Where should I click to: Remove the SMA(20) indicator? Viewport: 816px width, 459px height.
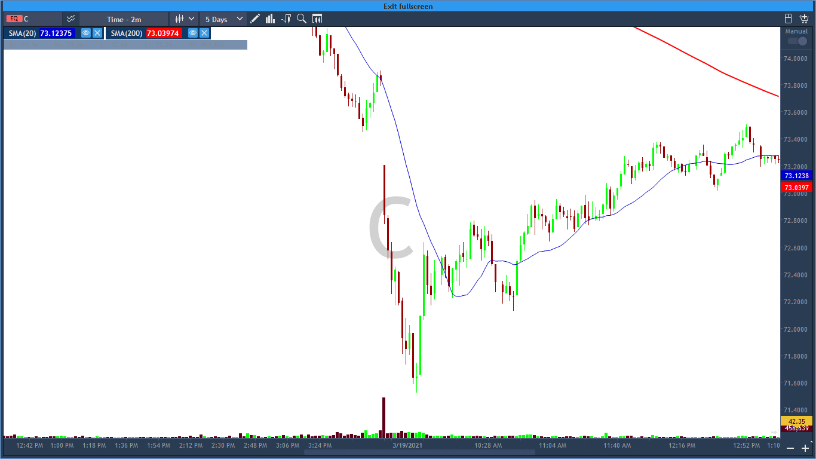coord(97,33)
